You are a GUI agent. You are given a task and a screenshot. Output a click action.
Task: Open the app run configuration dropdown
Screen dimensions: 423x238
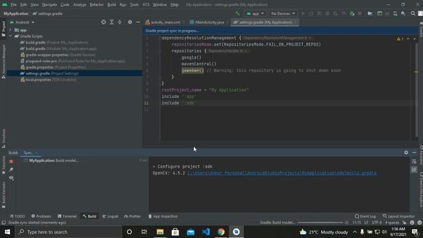click(x=255, y=13)
